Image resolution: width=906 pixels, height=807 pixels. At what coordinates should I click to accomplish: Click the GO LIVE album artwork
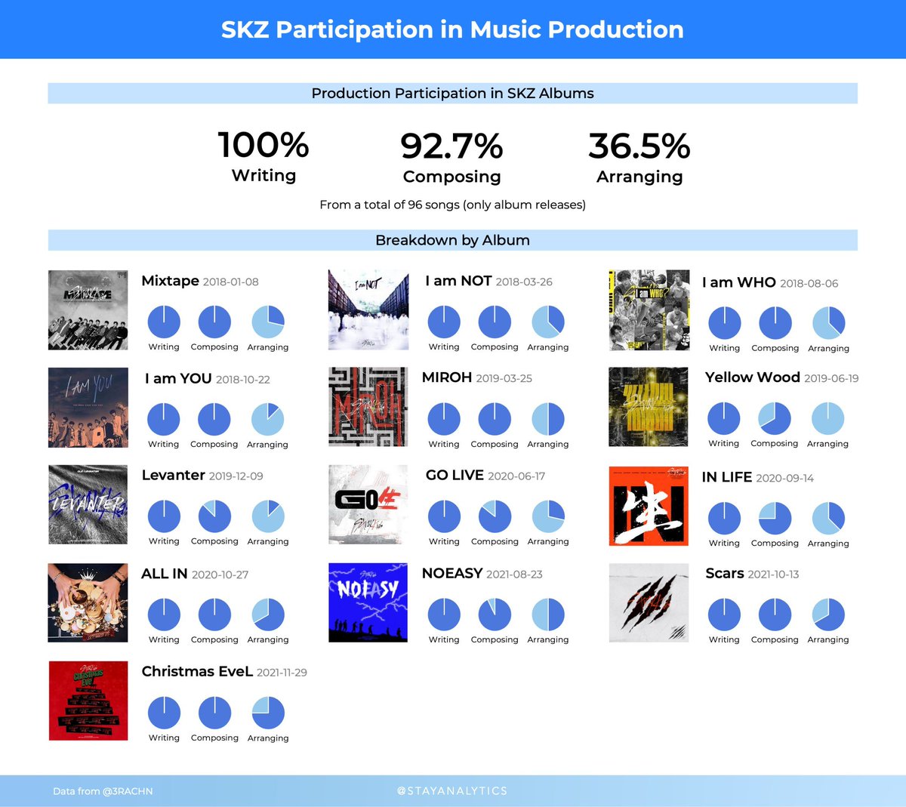pyautogui.click(x=368, y=504)
